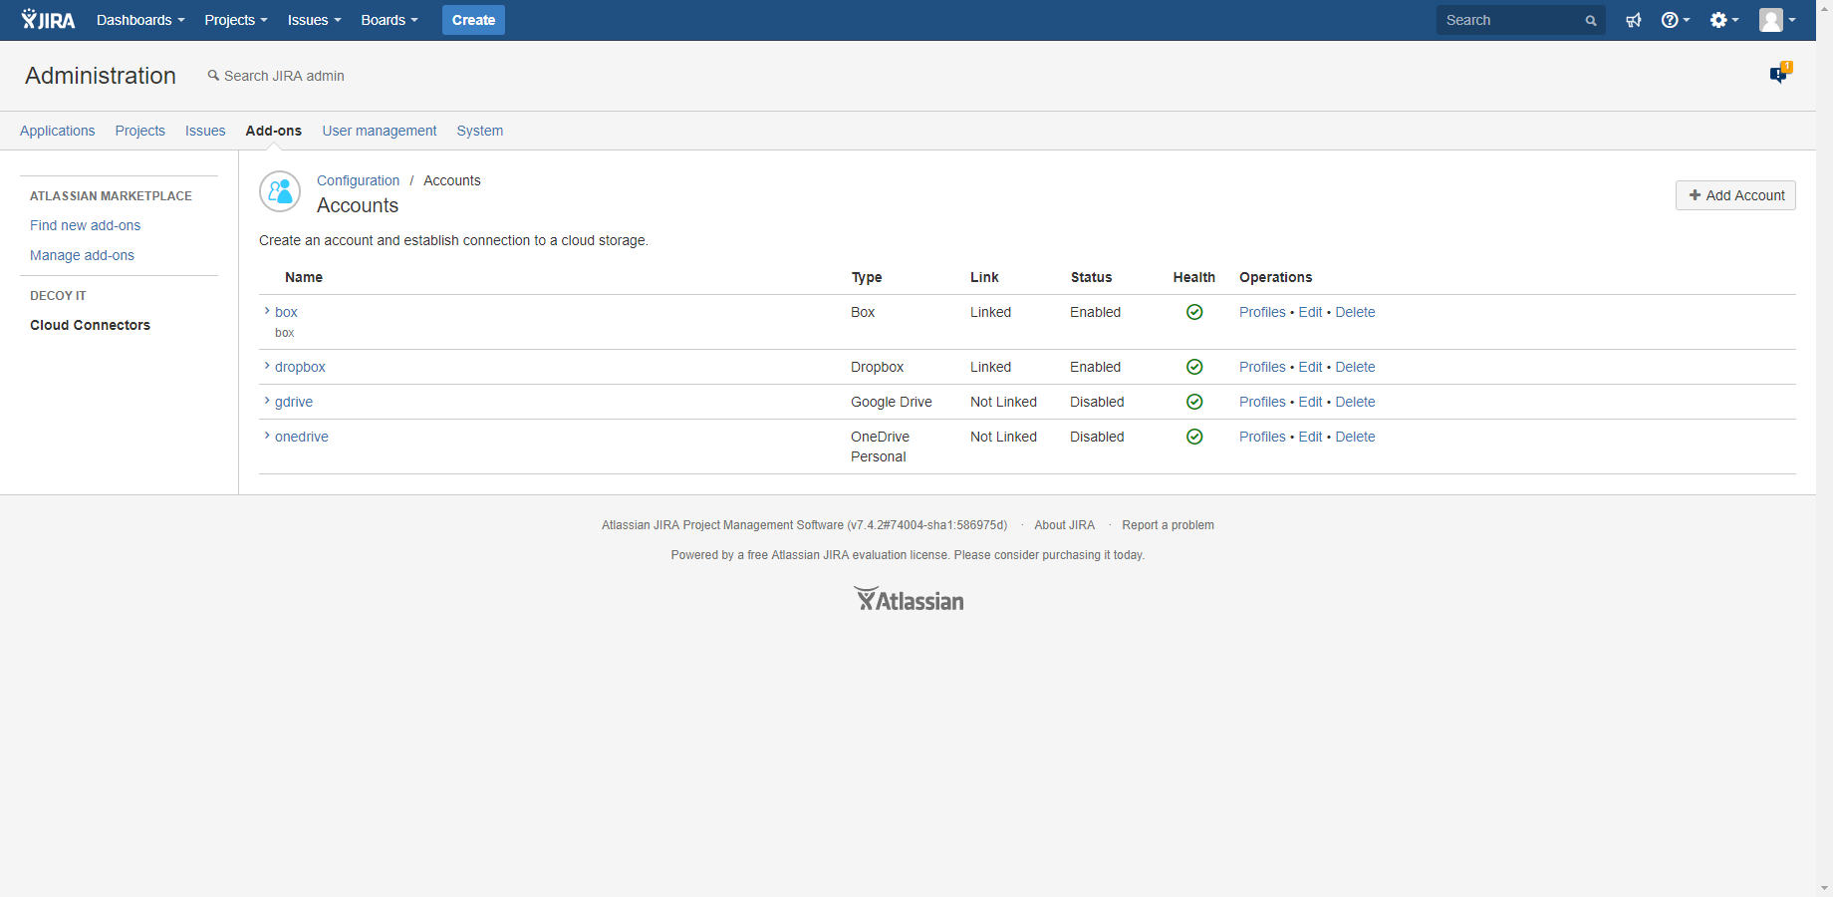Open Find new add-ons link

pos(86,225)
